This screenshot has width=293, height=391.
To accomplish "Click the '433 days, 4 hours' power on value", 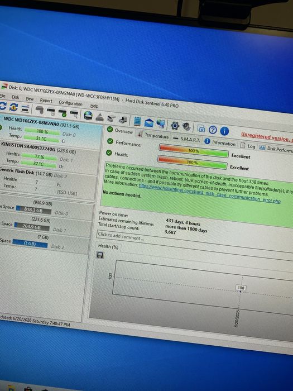I will pyautogui.click(x=183, y=222).
